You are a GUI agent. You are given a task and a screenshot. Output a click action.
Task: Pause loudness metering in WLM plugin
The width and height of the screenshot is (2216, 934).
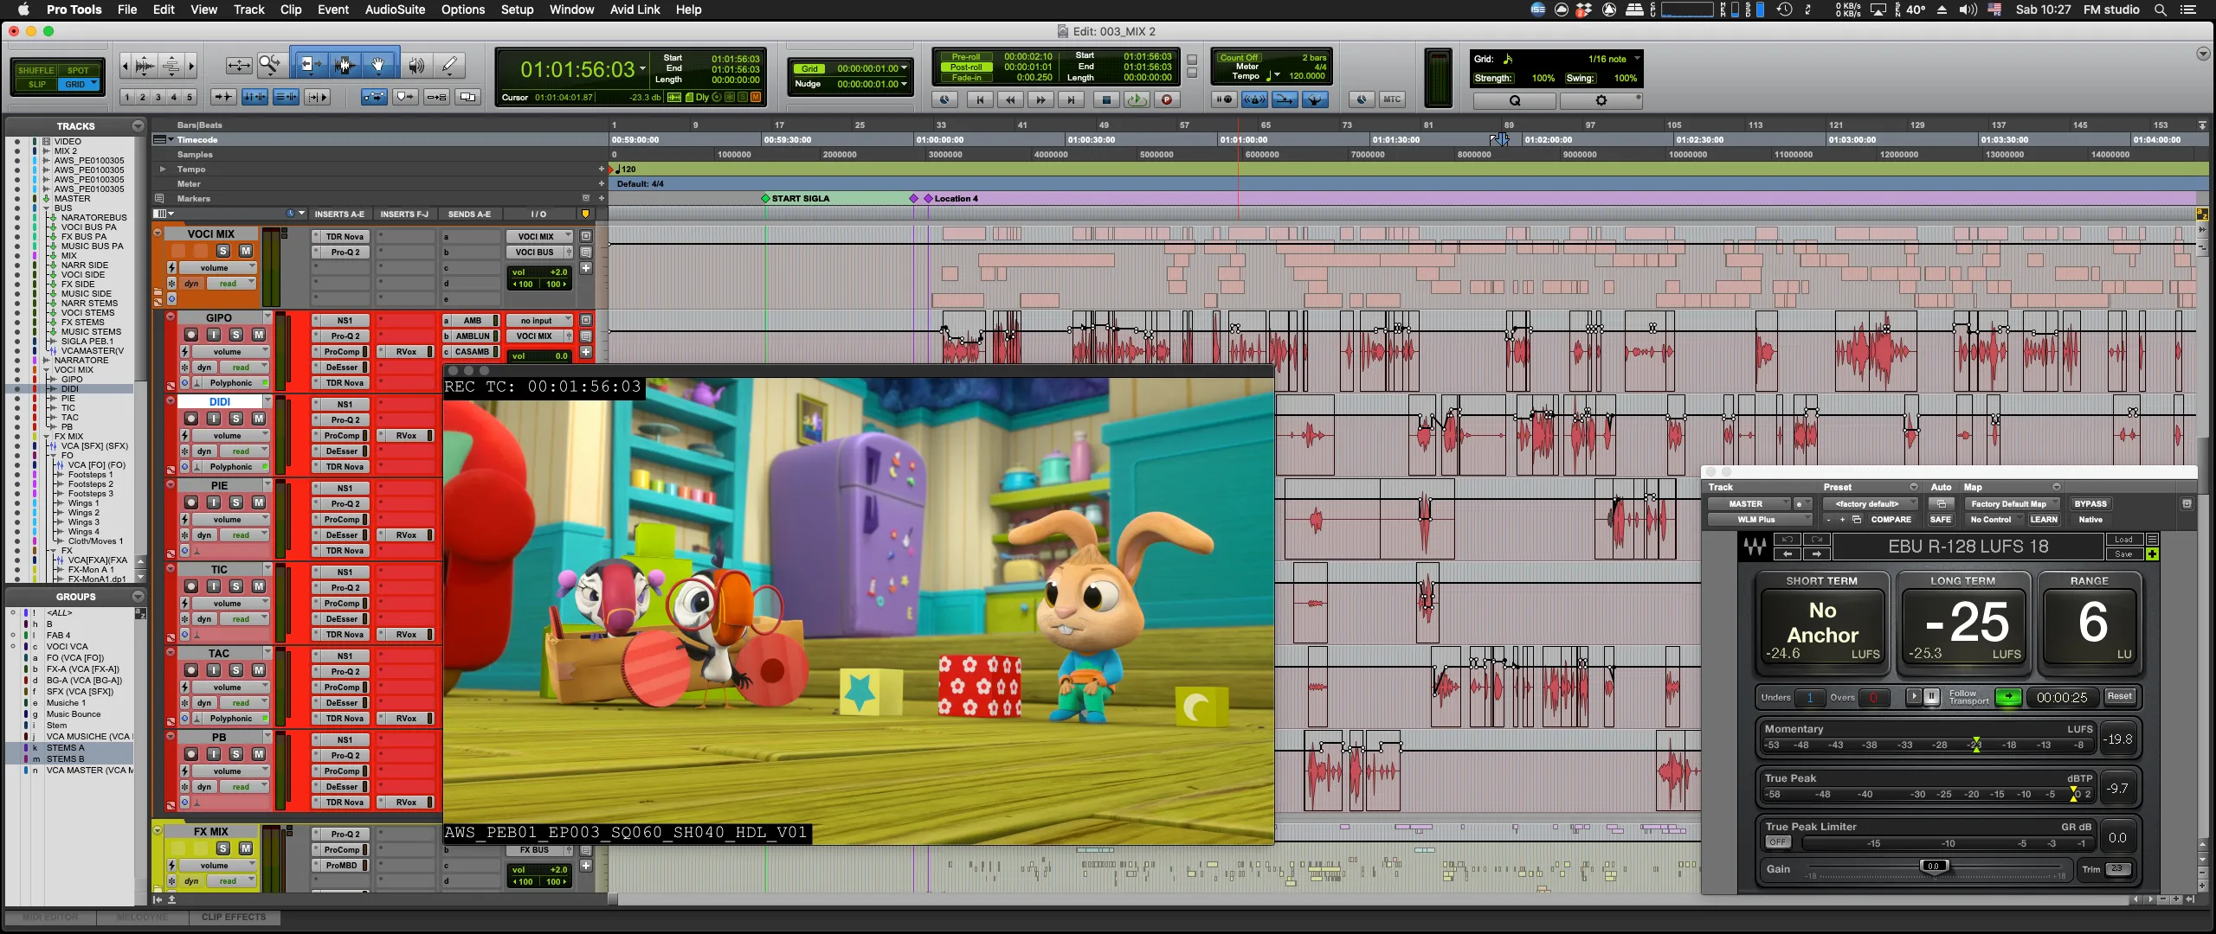point(1931,696)
